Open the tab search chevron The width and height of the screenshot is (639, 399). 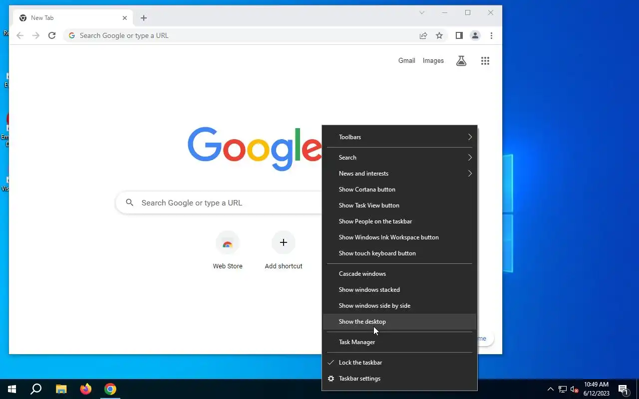click(422, 12)
